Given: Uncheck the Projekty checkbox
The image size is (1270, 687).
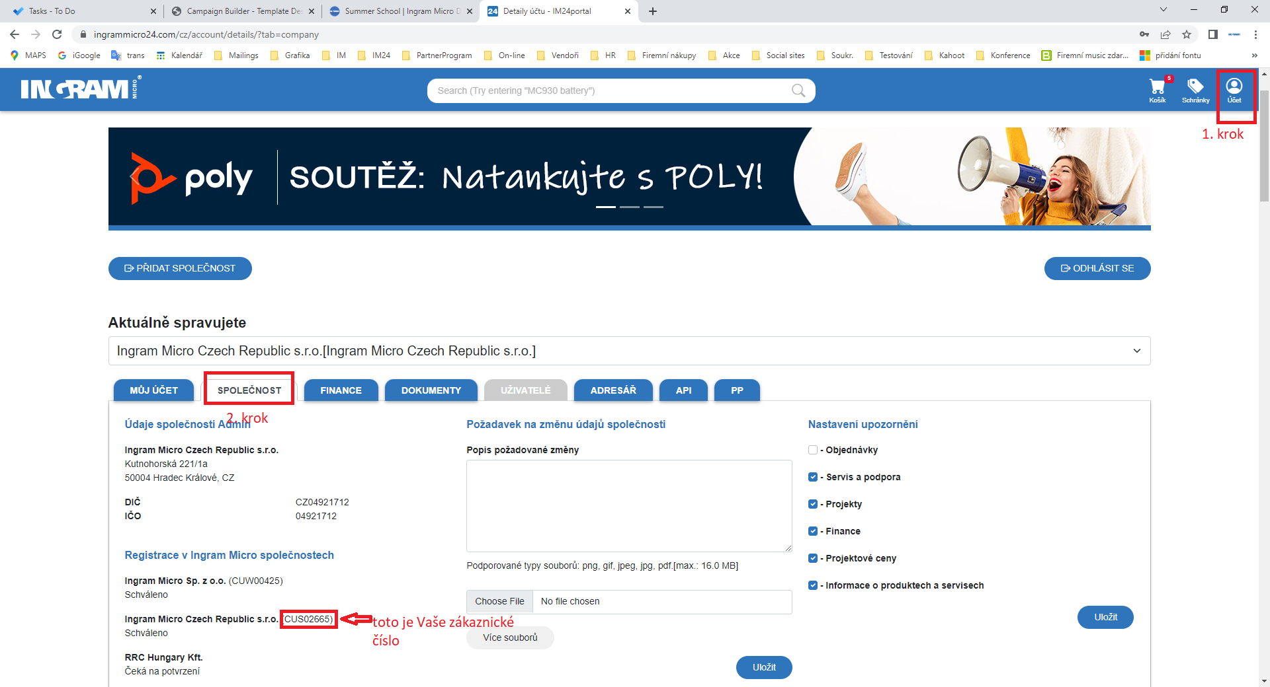Looking at the screenshot, I should coord(813,504).
